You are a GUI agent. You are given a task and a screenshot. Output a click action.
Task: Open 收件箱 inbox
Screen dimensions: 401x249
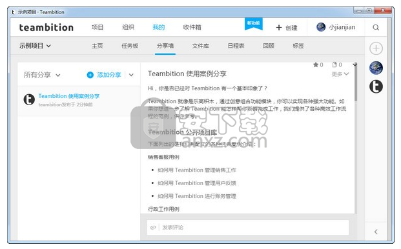tap(192, 27)
